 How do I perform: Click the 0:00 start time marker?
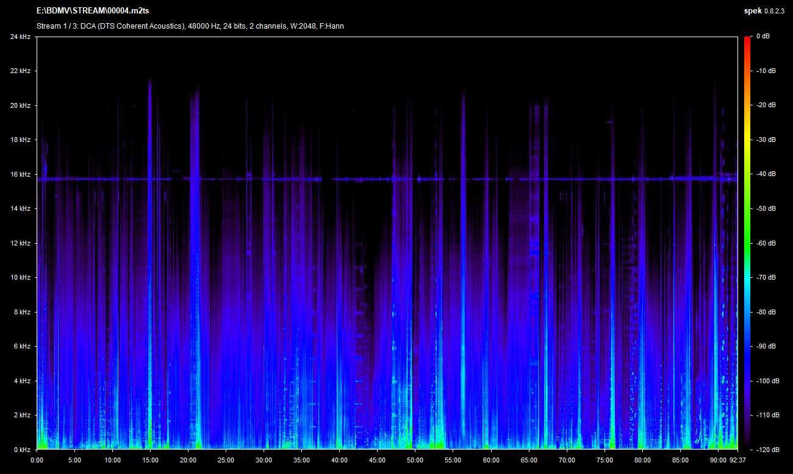click(x=37, y=460)
